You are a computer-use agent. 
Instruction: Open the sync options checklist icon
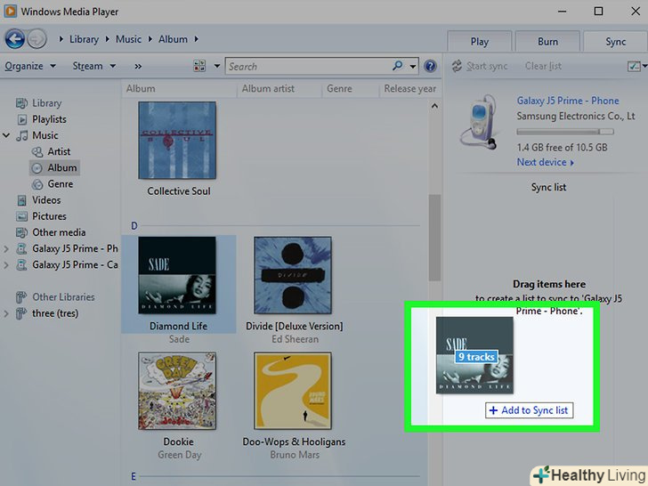point(634,66)
